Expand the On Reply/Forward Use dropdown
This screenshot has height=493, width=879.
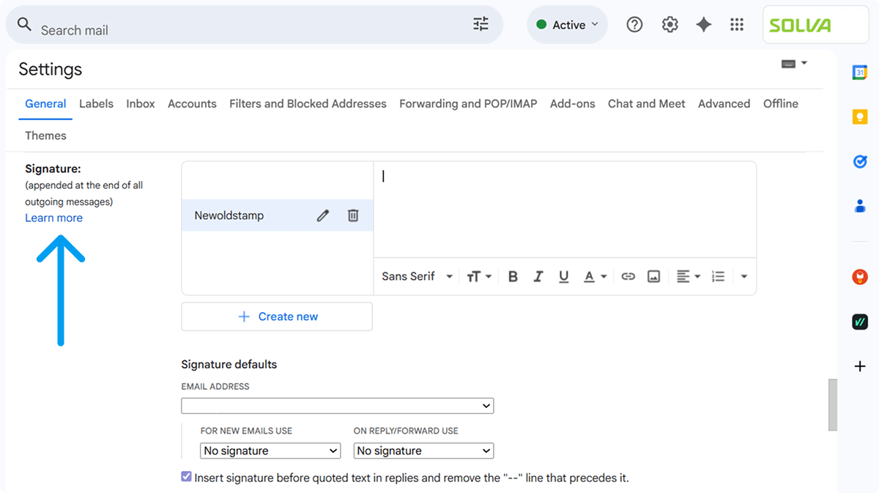(423, 451)
